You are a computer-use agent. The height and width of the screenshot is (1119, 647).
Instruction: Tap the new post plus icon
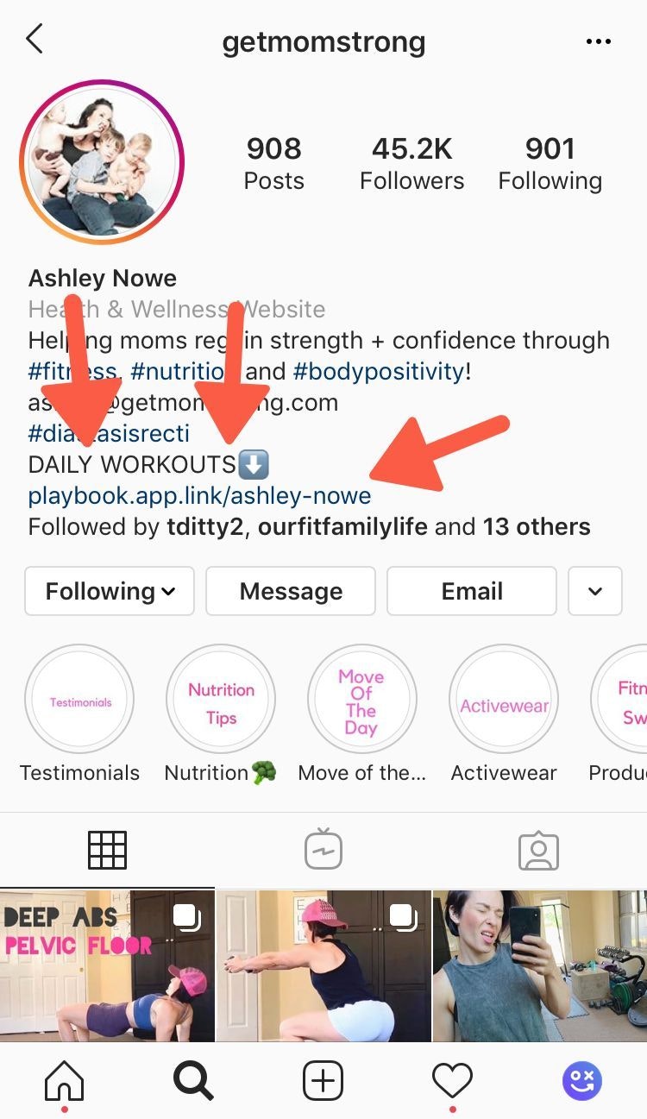323,1080
